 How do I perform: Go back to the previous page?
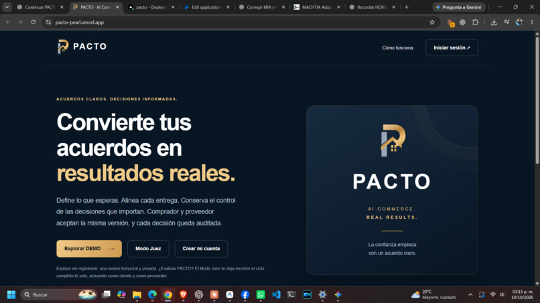point(8,22)
